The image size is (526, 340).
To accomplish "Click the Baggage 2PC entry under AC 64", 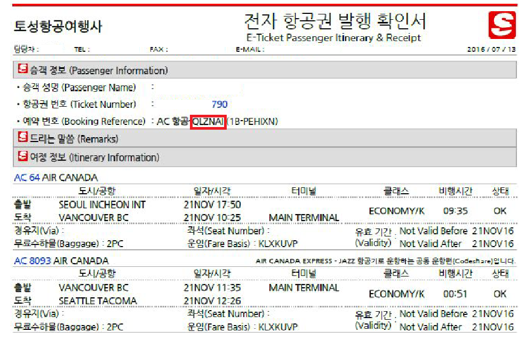I will (x=68, y=243).
